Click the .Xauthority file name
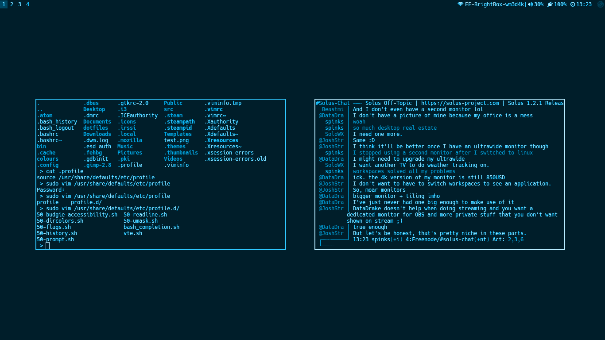Screen dimensions: 605x340 pos(221,122)
